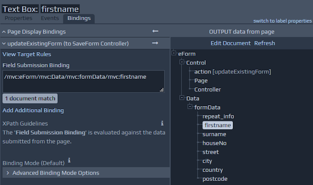Collapse the eForm tree node

tap(174, 53)
